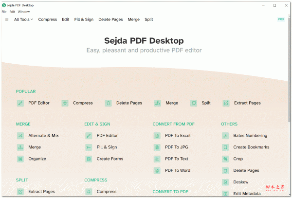Select Merge in the top toolbar
This screenshot has width=292, height=198.
coord(133,19)
